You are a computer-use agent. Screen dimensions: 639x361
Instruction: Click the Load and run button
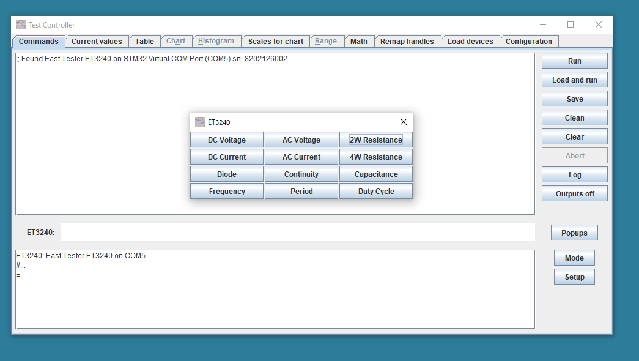pyautogui.click(x=575, y=80)
